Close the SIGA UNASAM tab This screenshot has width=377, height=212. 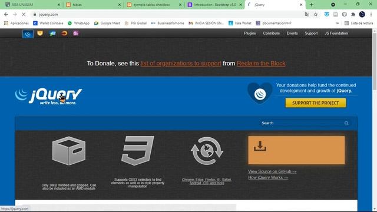click(x=59, y=5)
